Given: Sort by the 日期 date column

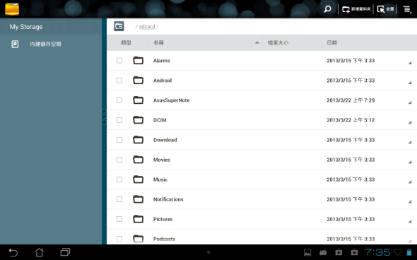Looking at the screenshot, I should click(x=332, y=43).
